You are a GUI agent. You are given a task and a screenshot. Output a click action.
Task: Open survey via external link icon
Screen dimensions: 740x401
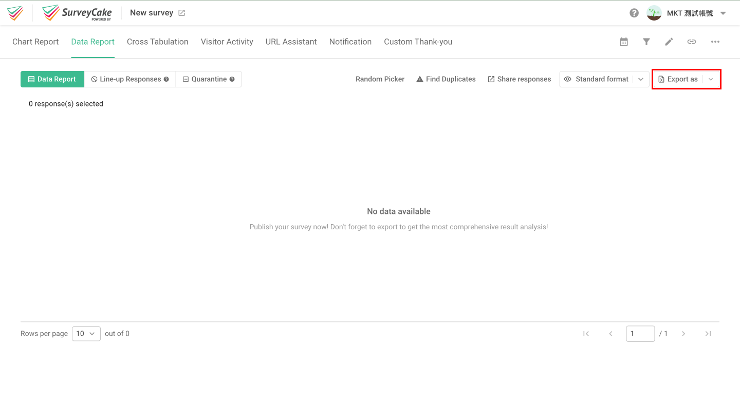(181, 13)
